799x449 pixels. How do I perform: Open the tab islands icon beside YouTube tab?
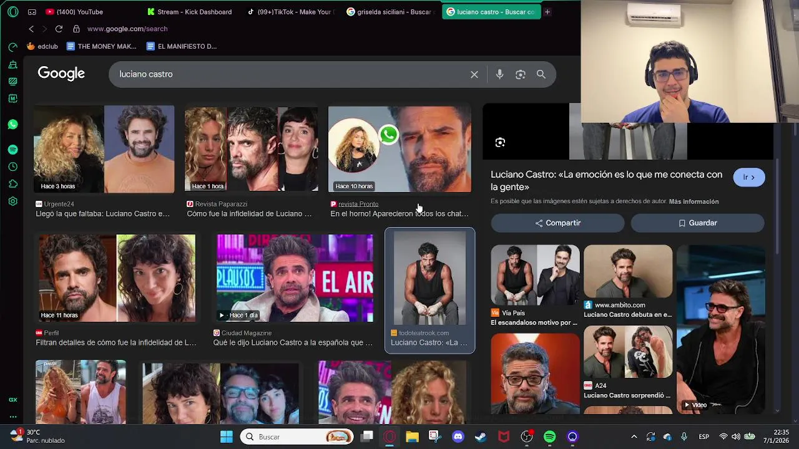coord(32,12)
